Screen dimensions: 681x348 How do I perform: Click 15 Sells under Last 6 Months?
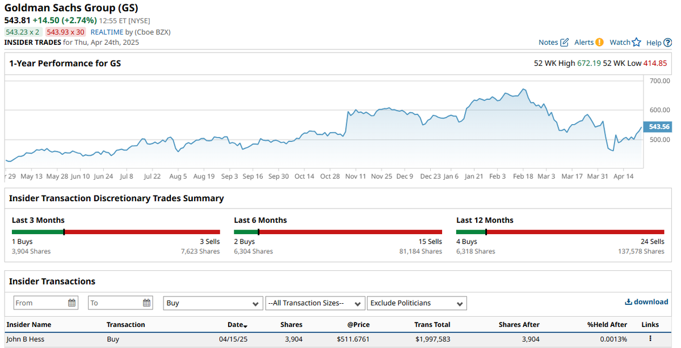coord(431,241)
